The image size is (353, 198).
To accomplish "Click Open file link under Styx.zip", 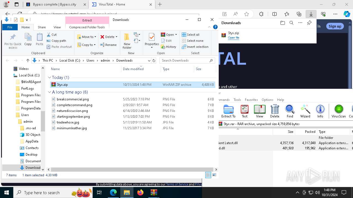I will click(x=234, y=38).
